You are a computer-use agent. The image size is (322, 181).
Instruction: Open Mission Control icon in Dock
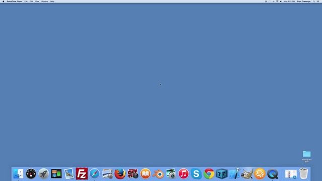click(56, 173)
